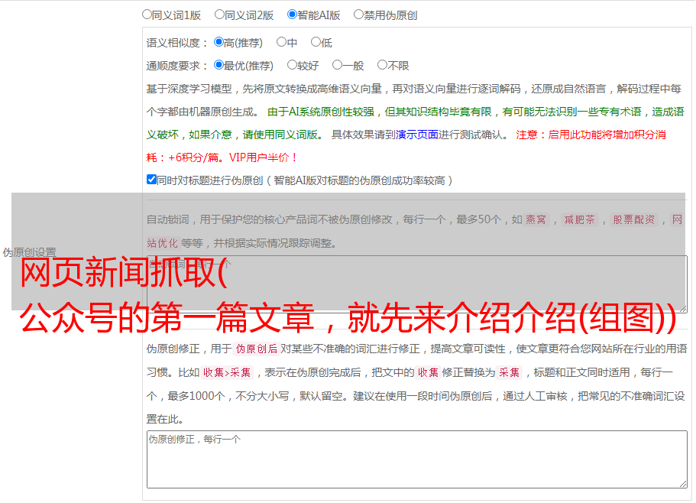Click the 收集>采集 example tag
The width and height of the screenshot is (696, 503).
coord(227,372)
